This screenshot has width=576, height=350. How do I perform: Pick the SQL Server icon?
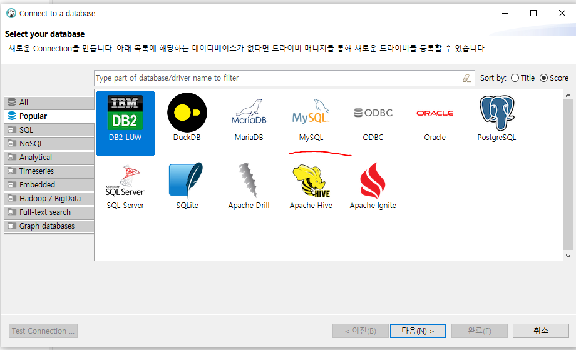tap(125, 181)
